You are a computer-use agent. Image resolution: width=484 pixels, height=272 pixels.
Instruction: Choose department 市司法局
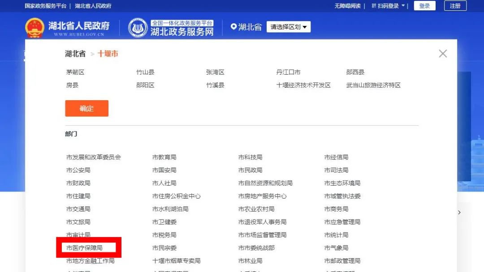[336, 170]
